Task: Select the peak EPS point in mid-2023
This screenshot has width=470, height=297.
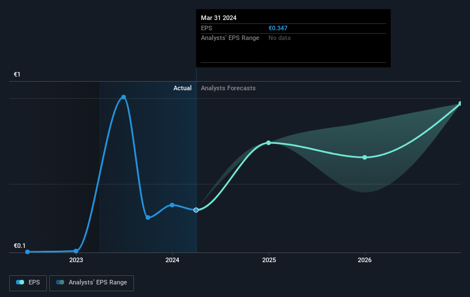Action: click(124, 97)
